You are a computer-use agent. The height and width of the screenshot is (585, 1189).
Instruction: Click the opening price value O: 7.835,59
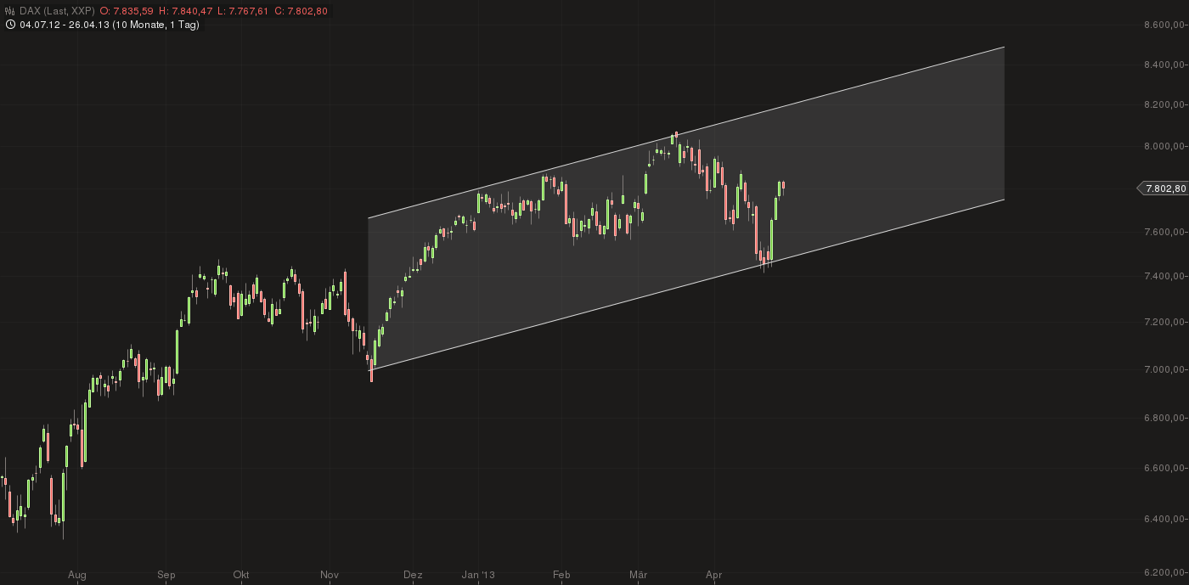(x=127, y=11)
